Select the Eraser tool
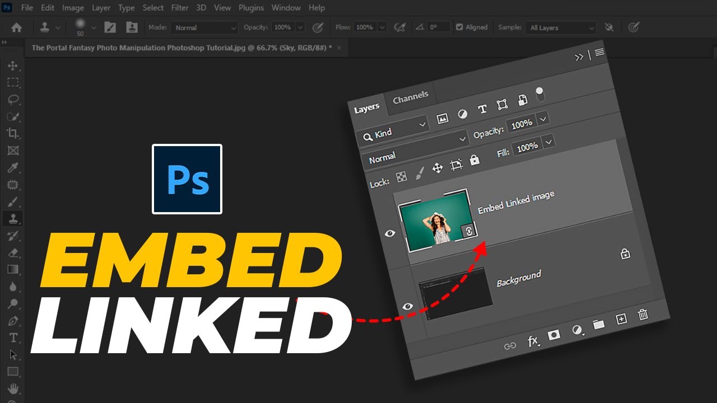This screenshot has height=403, width=717. [12, 252]
